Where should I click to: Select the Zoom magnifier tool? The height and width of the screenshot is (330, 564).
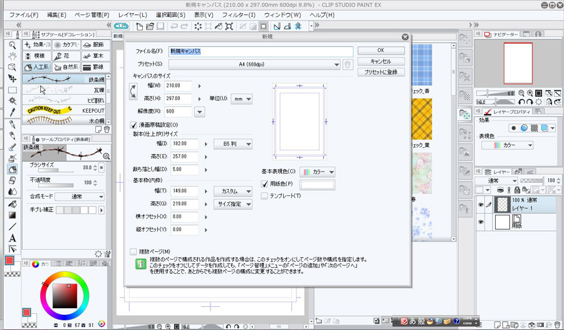click(x=12, y=45)
